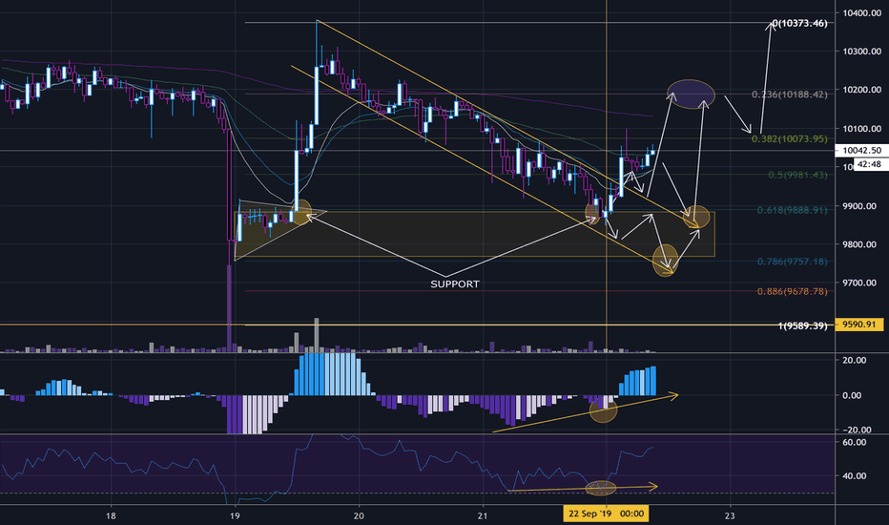Image resolution: width=889 pixels, height=525 pixels.
Task: Select the Fibonacci label 0.236(10188.42)
Action: pos(790,94)
